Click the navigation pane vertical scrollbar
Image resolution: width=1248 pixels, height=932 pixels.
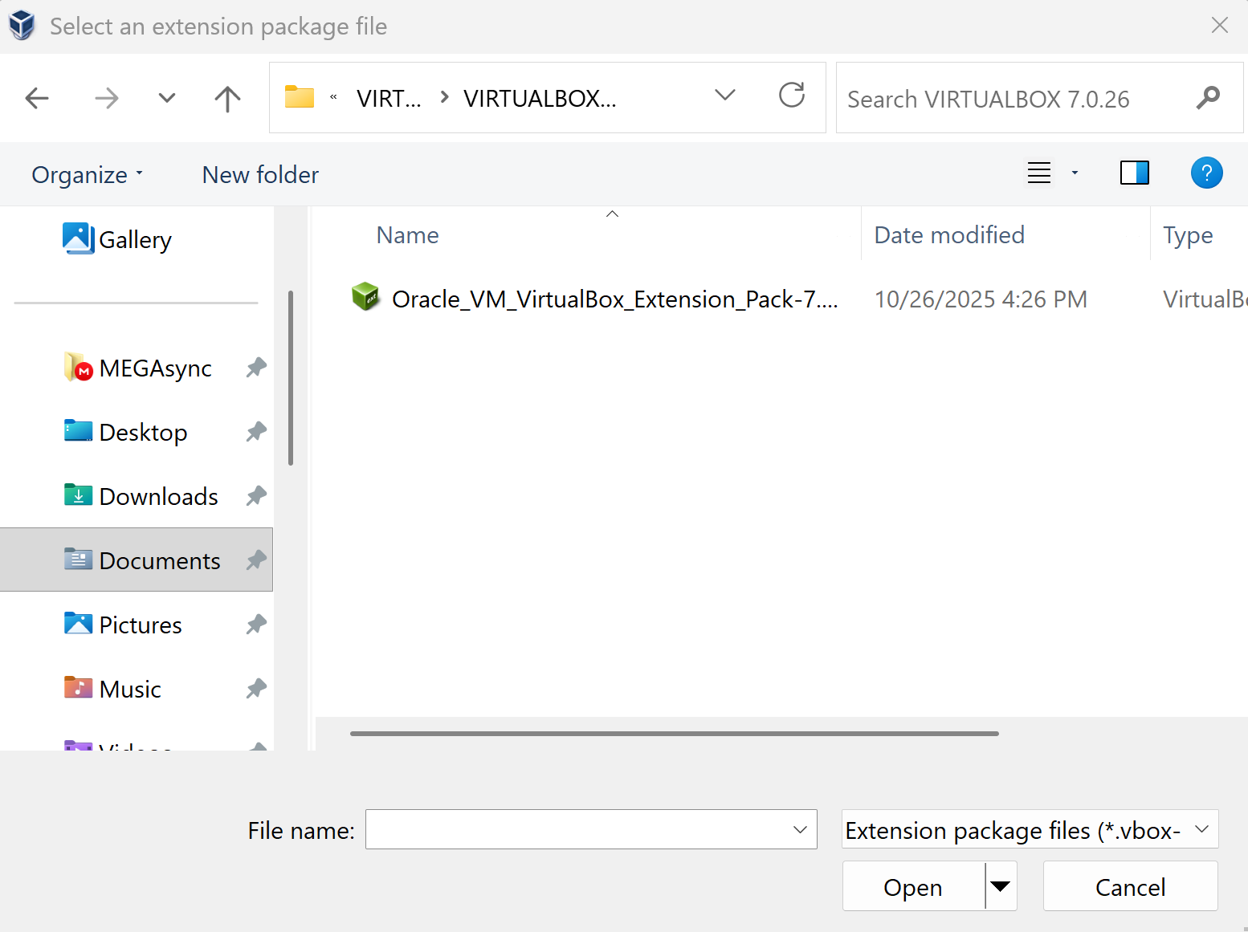coord(291,378)
